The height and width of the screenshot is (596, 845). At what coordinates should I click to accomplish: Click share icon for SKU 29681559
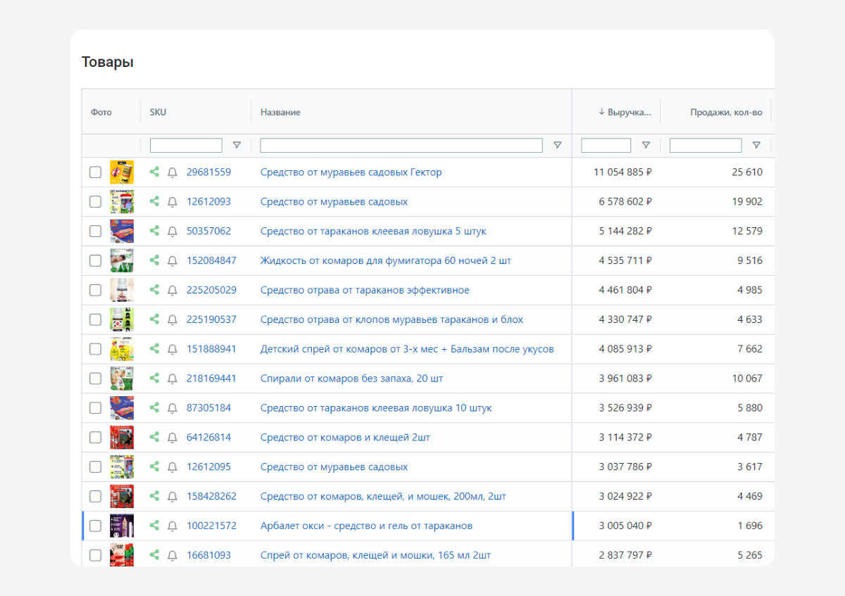[154, 172]
